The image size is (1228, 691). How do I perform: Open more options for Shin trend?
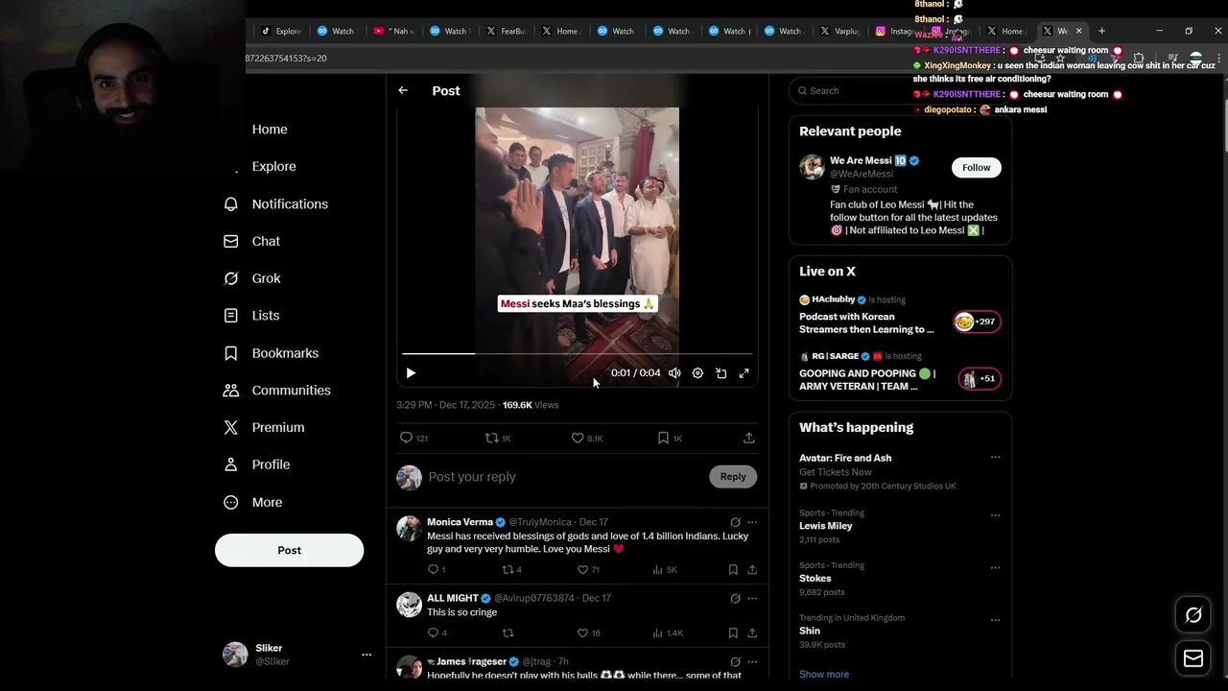point(995,620)
